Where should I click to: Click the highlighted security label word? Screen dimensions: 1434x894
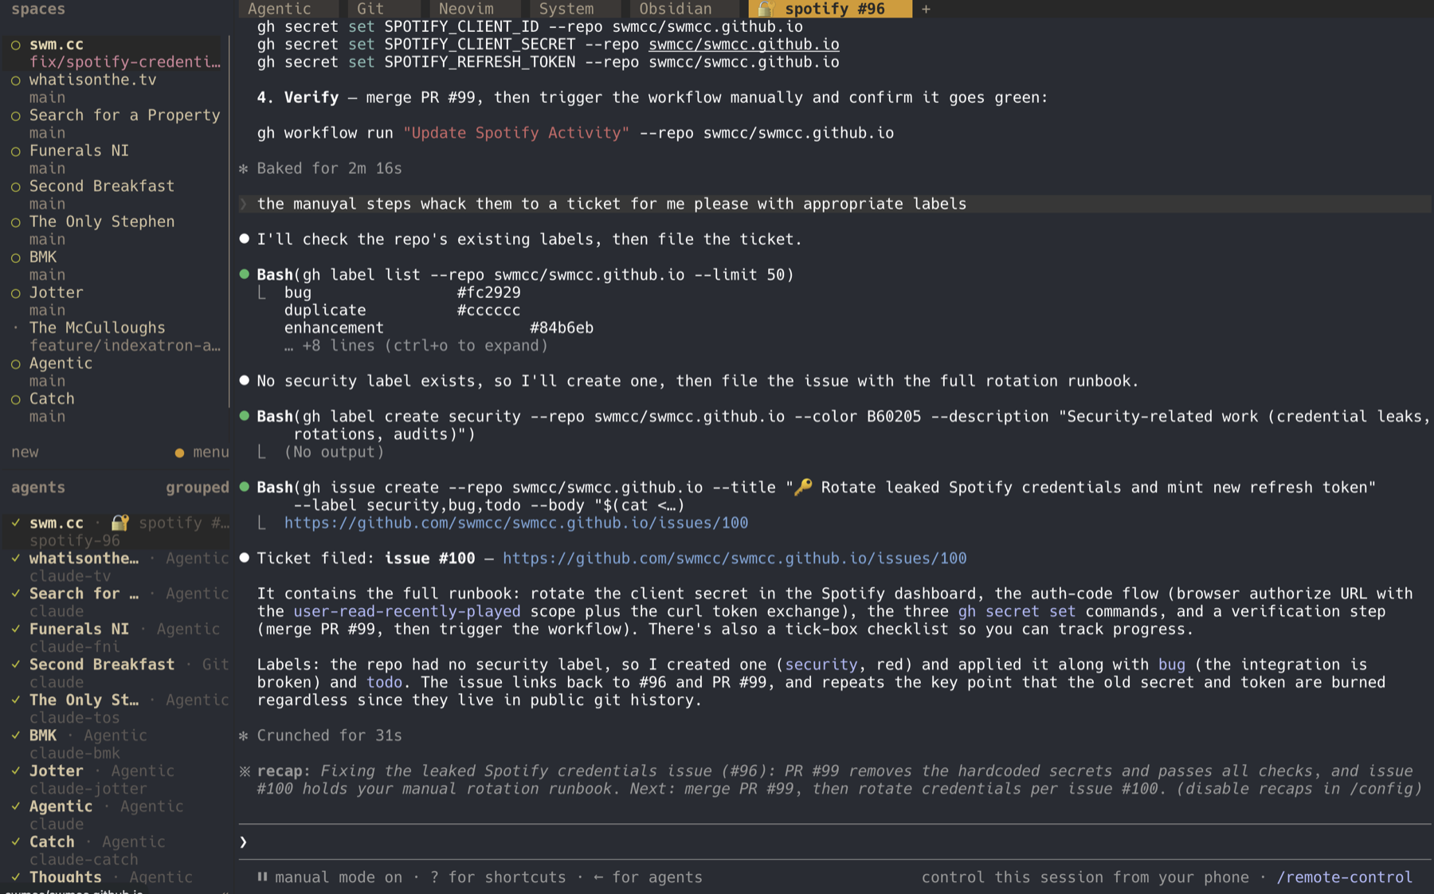tap(821, 665)
